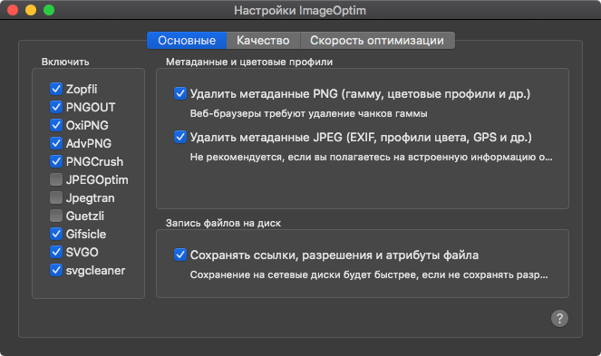This screenshot has width=601, height=356.
Task: Uncheck the SVGO optimizer
Action: tap(56, 252)
